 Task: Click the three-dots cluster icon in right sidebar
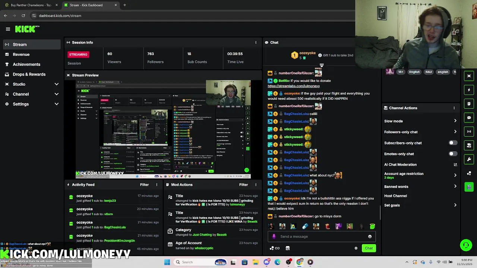click(x=469, y=173)
